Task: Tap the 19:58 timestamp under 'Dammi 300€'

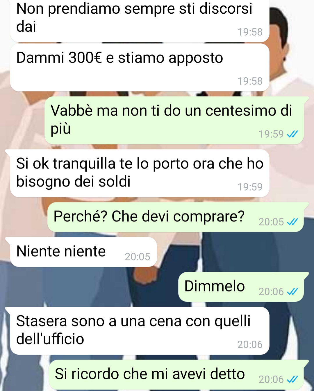Action: [250, 81]
